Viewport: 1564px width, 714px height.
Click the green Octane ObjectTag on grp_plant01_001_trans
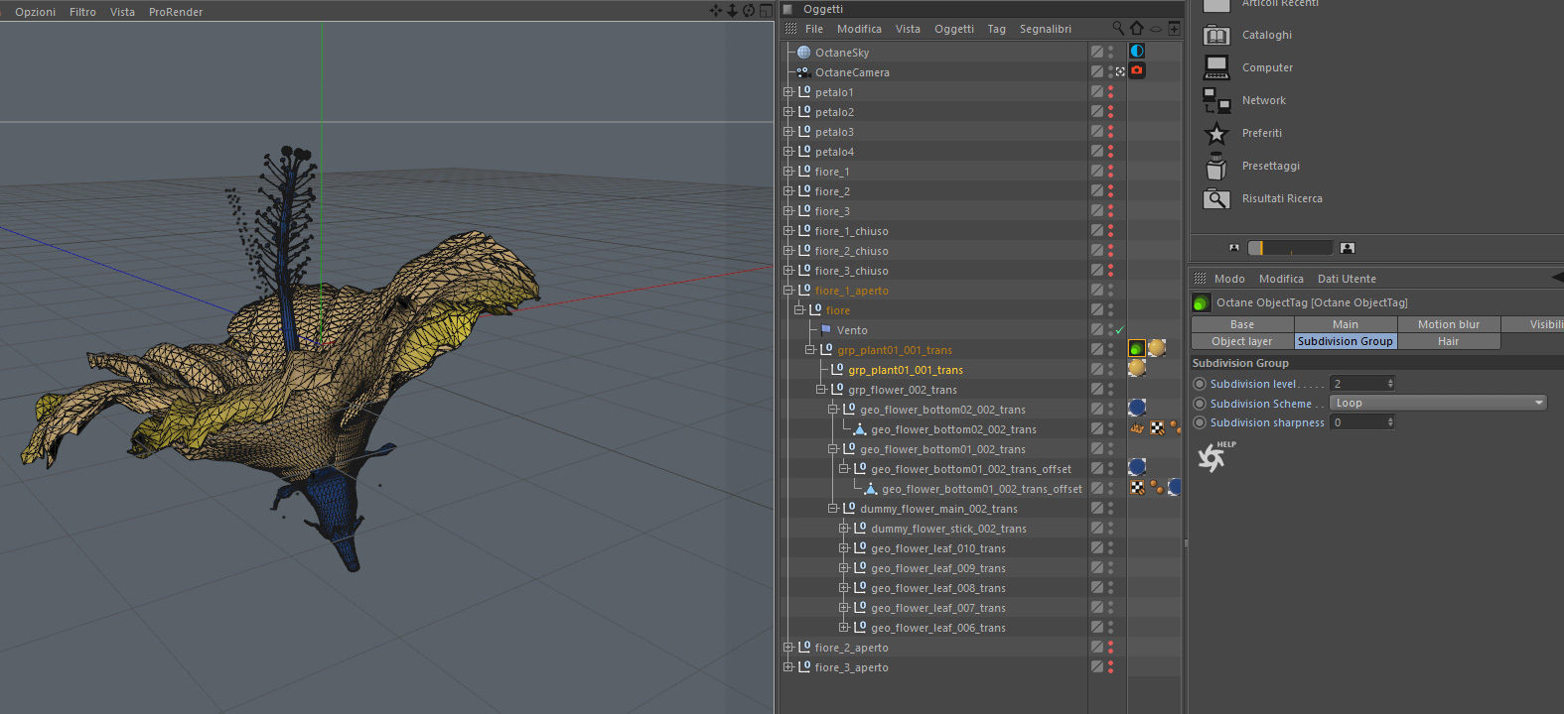pyautogui.click(x=1136, y=348)
